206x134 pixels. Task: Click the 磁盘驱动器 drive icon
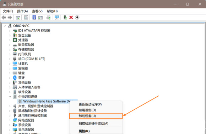click(15, 45)
